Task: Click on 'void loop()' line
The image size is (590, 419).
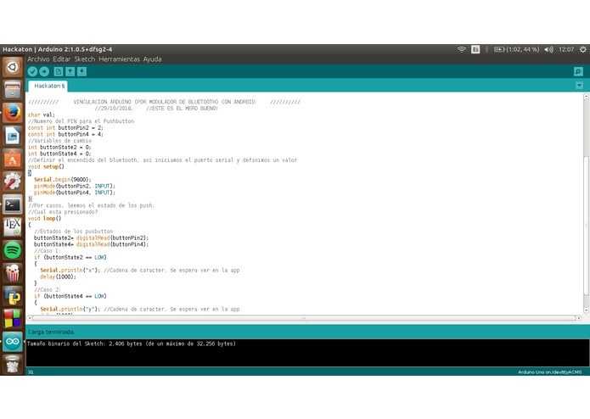Action: point(44,218)
